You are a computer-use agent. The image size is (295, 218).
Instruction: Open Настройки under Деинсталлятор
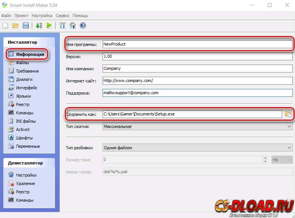22,175
